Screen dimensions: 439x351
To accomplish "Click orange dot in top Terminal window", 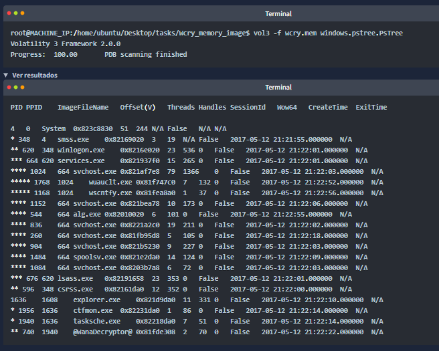I will pyautogui.click(x=22, y=13).
